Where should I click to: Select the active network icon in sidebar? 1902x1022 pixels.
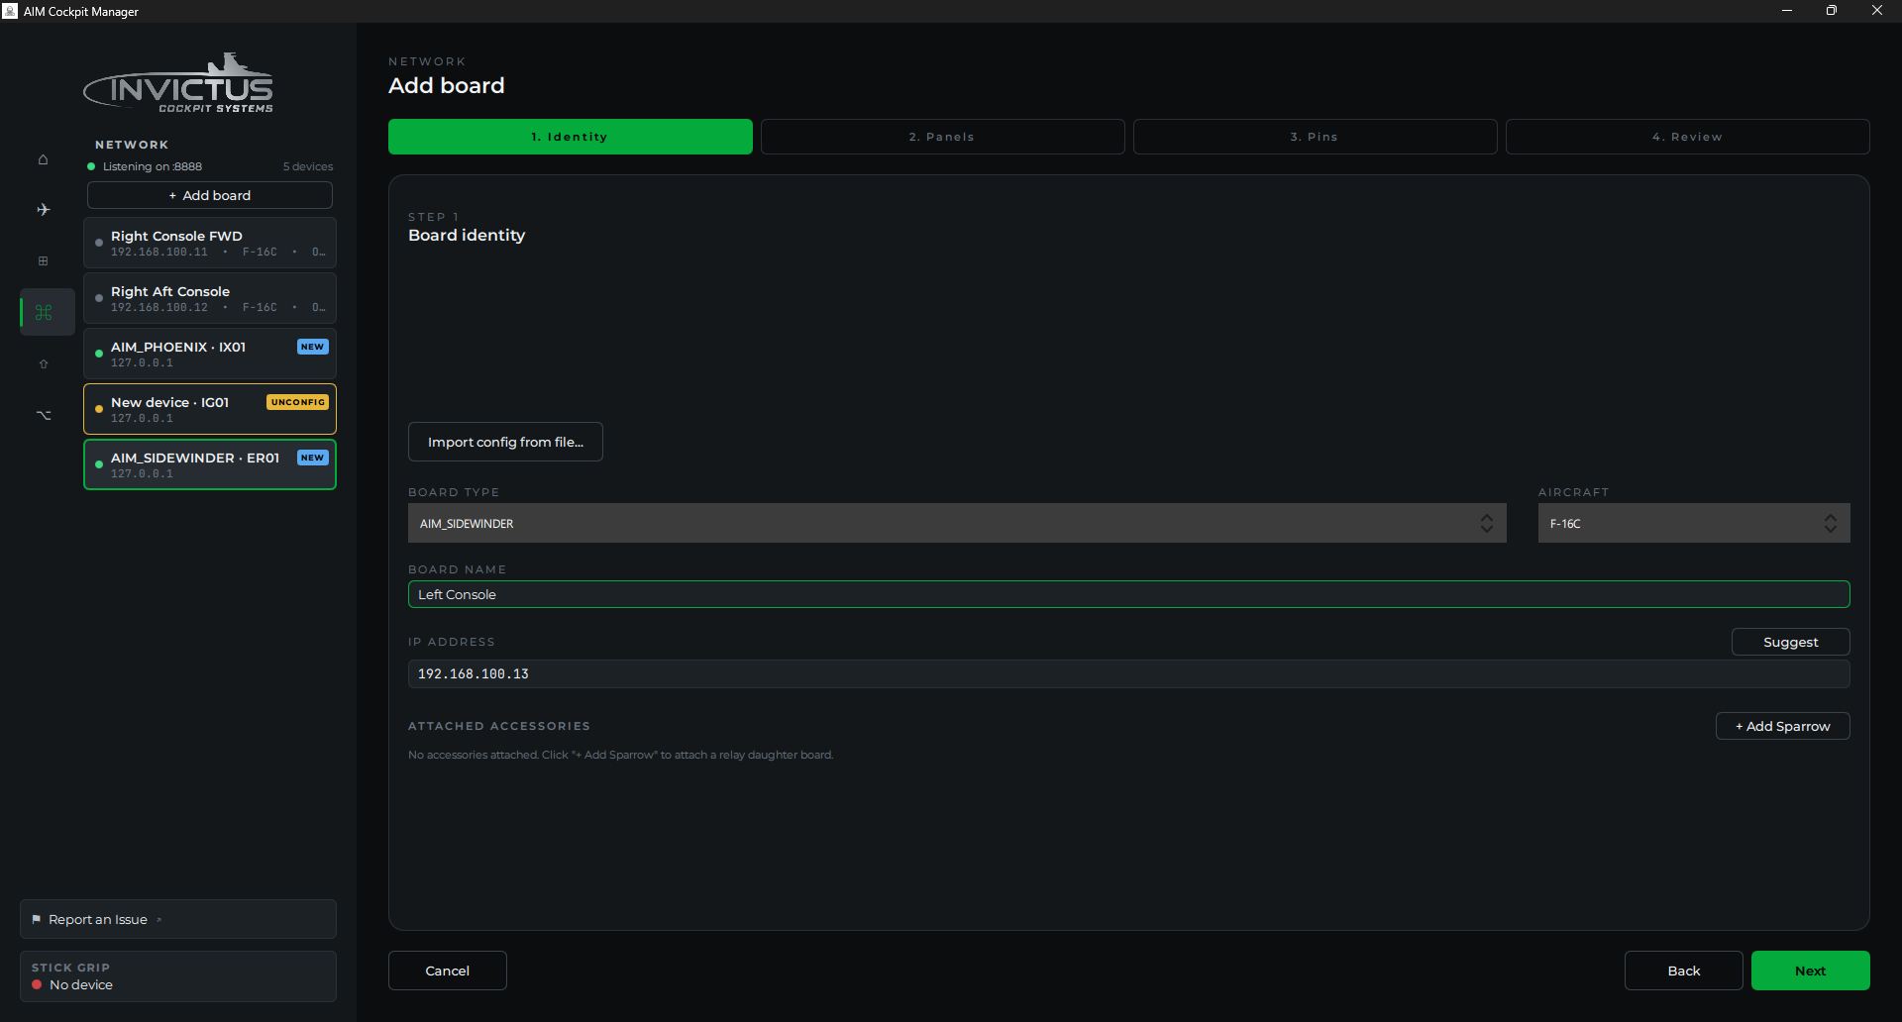click(x=44, y=312)
